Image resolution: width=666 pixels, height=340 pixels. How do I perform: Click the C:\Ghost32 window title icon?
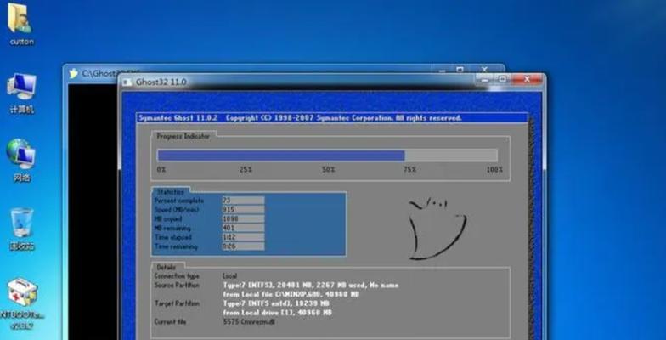74,73
